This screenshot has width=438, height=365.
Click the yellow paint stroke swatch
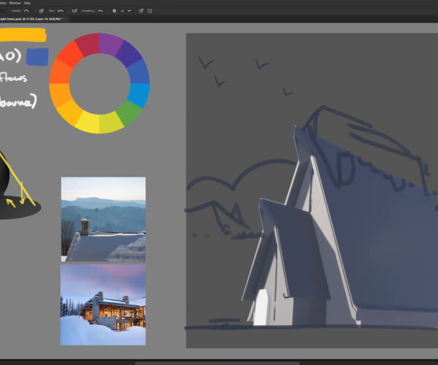click(23, 35)
